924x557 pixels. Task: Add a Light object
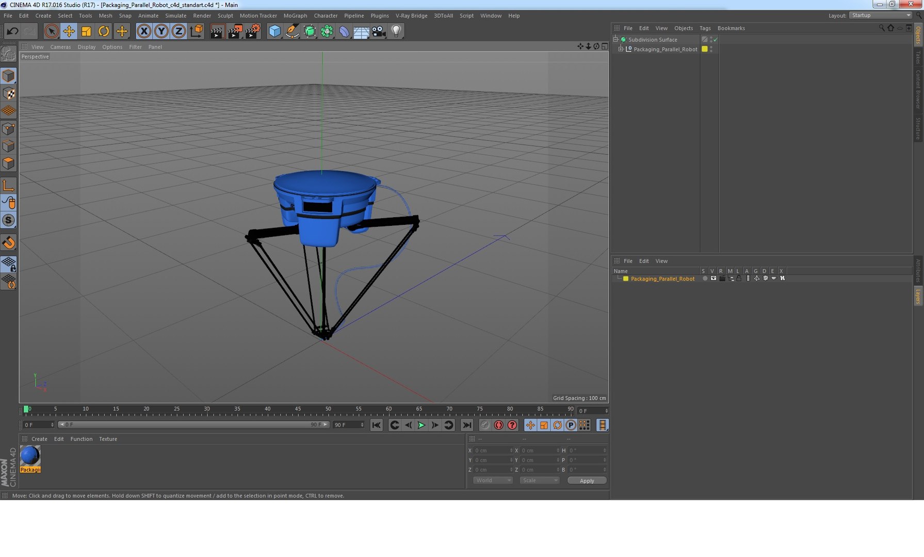(x=396, y=31)
